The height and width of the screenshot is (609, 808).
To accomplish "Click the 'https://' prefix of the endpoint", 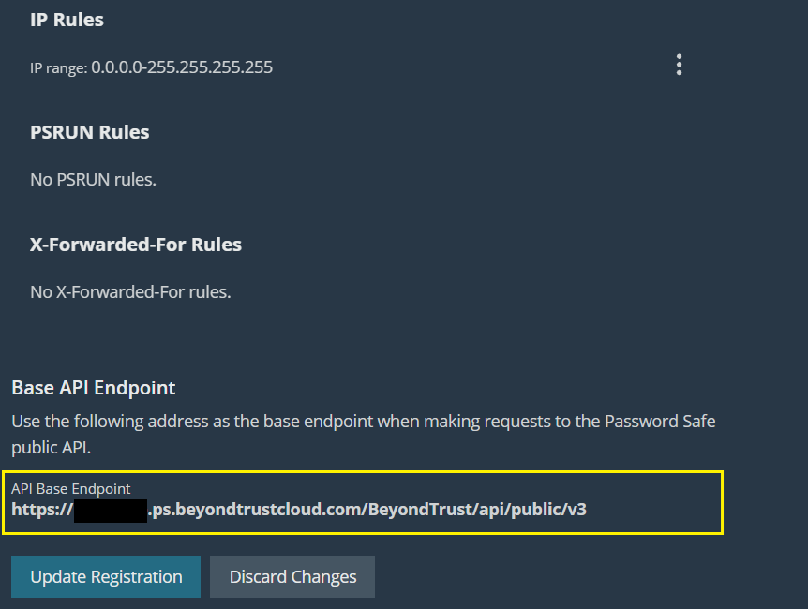I will [41, 511].
